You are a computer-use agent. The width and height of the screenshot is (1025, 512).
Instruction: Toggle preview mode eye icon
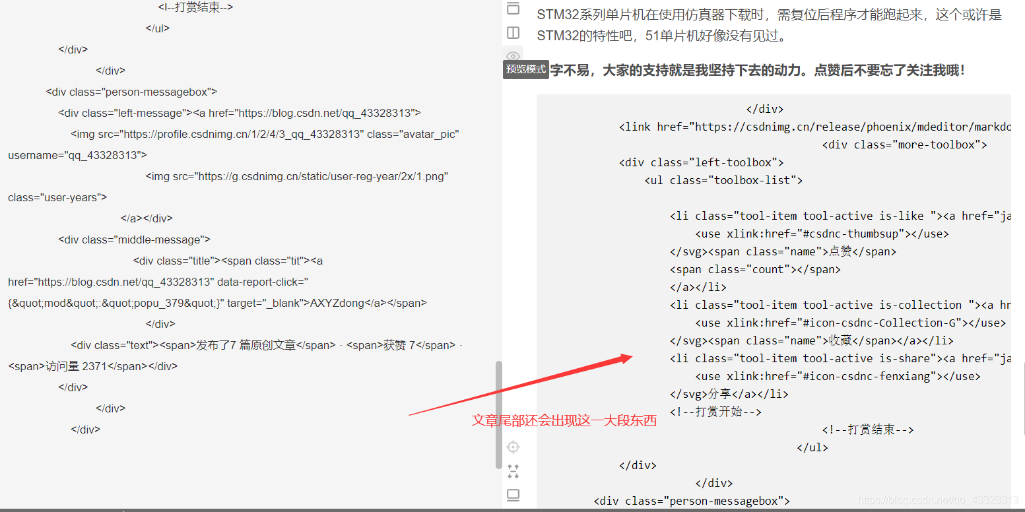[513, 55]
